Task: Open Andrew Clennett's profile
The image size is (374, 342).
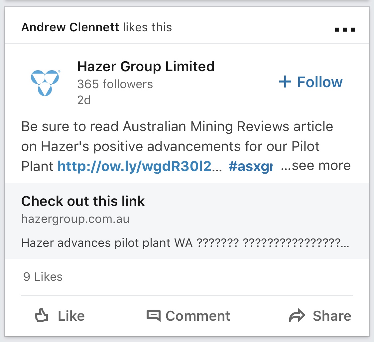Action: pos(70,27)
